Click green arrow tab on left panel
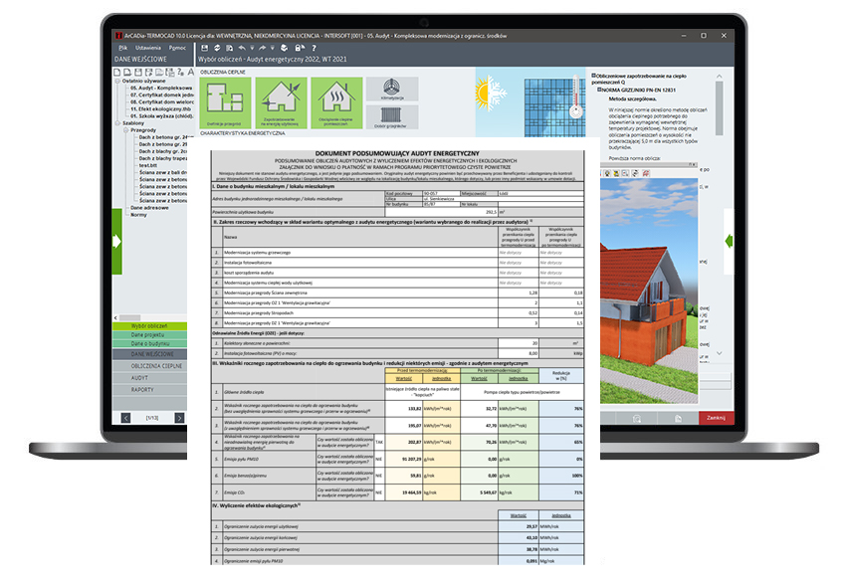 click(x=116, y=241)
